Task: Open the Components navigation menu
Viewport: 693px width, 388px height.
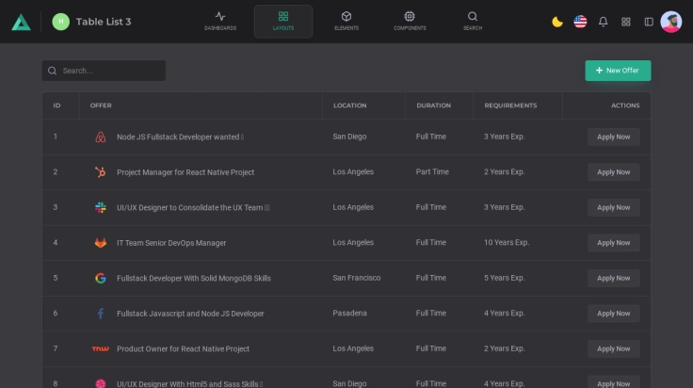Action: [410, 21]
